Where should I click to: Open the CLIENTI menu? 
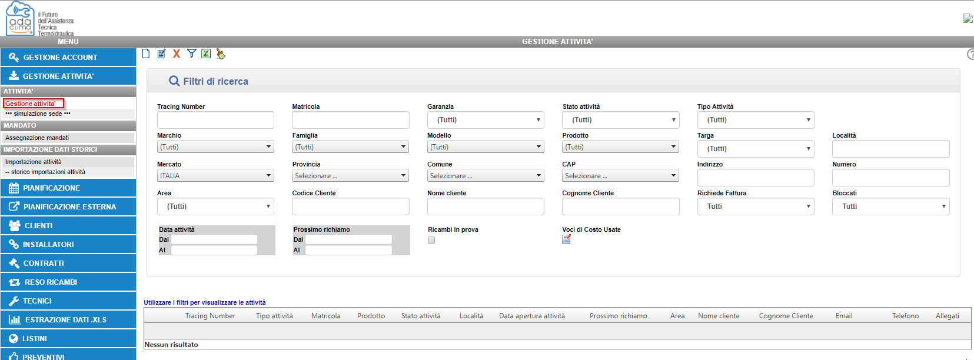[x=68, y=225]
